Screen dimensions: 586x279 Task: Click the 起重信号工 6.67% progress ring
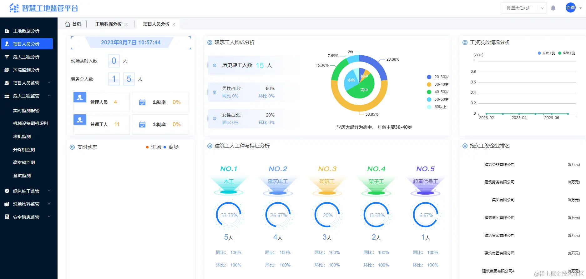pos(426,215)
